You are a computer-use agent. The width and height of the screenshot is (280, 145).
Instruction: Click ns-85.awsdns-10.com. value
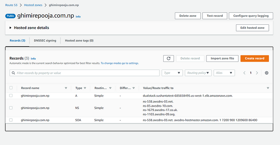pos(158,106)
